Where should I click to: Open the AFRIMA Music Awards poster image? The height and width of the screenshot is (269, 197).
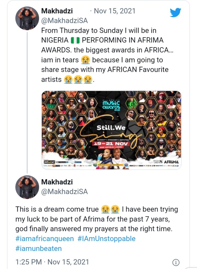[111, 130]
